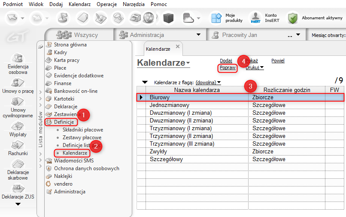Open the Pomoc menu
The height and width of the screenshot is (217, 346).
click(159, 4)
